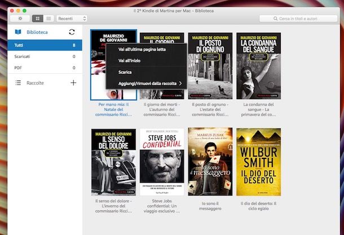Choose Aggiungi/rimuovi dalla raccolta

pyautogui.click(x=146, y=83)
